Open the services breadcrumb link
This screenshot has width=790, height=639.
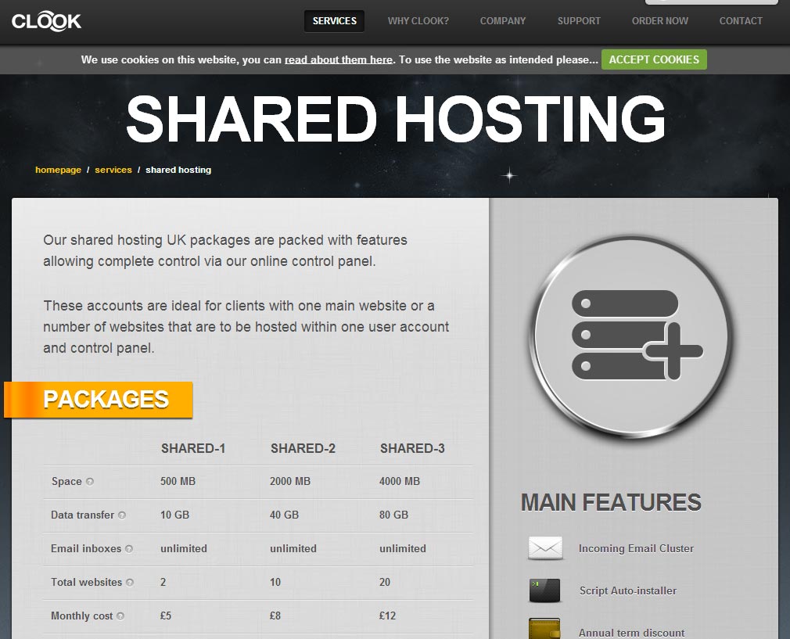(x=113, y=170)
